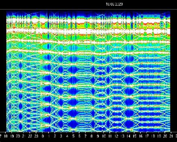
Task: Click inside the colored spectrogram plot
Action: pos(88,72)
